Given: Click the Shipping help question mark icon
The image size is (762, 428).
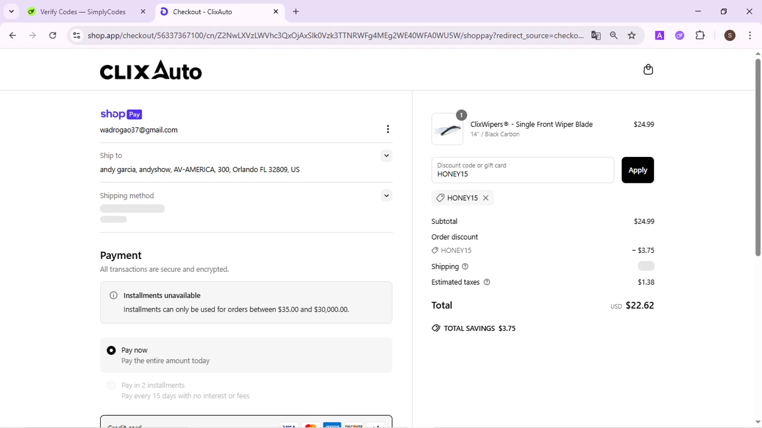Looking at the screenshot, I should coord(465,267).
